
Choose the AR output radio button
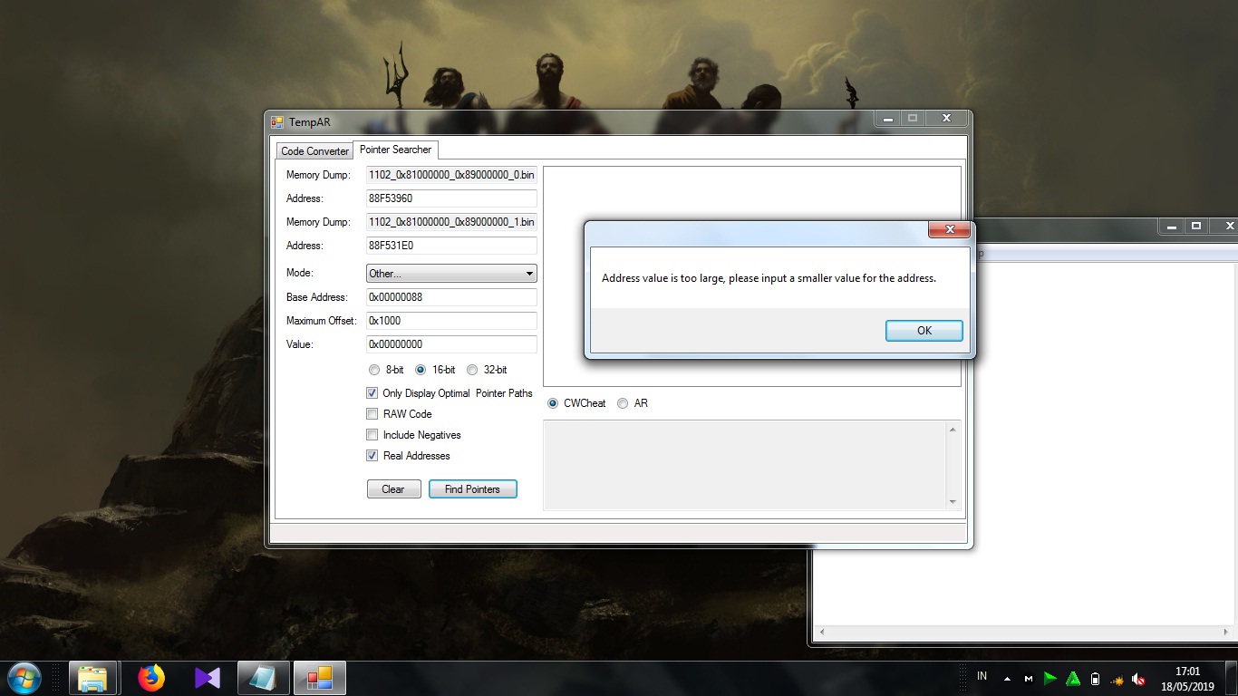coord(623,403)
